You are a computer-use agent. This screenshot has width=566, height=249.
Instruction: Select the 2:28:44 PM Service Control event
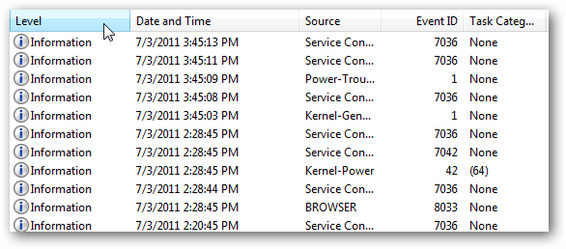(x=279, y=189)
